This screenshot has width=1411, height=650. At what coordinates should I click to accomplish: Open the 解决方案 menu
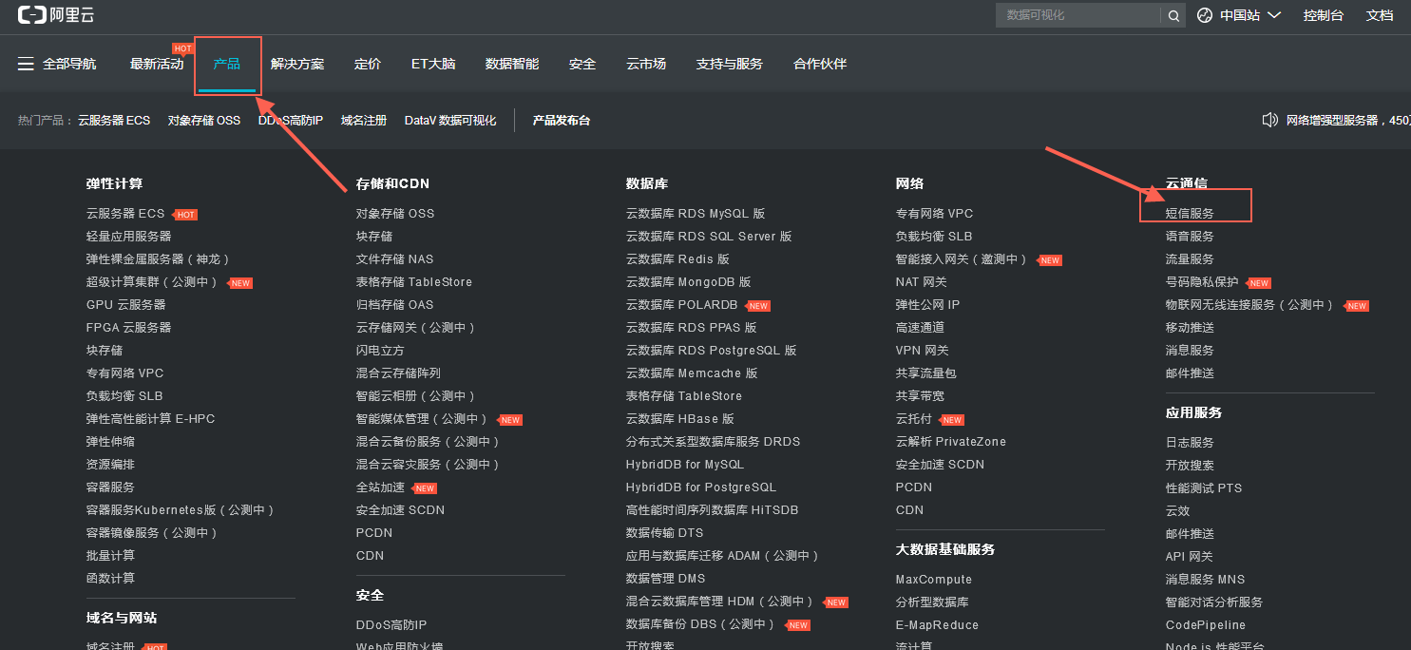(297, 64)
